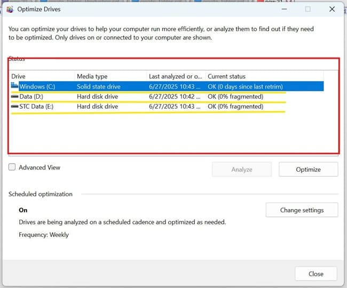Click the Frequency: Weekly text
Viewport: 347px width, 288px height.
[x=44, y=235]
